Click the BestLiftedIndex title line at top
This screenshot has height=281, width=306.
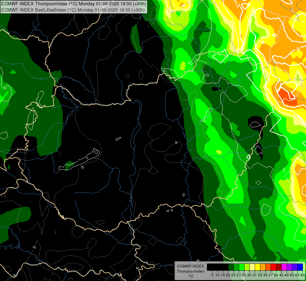[73, 10]
